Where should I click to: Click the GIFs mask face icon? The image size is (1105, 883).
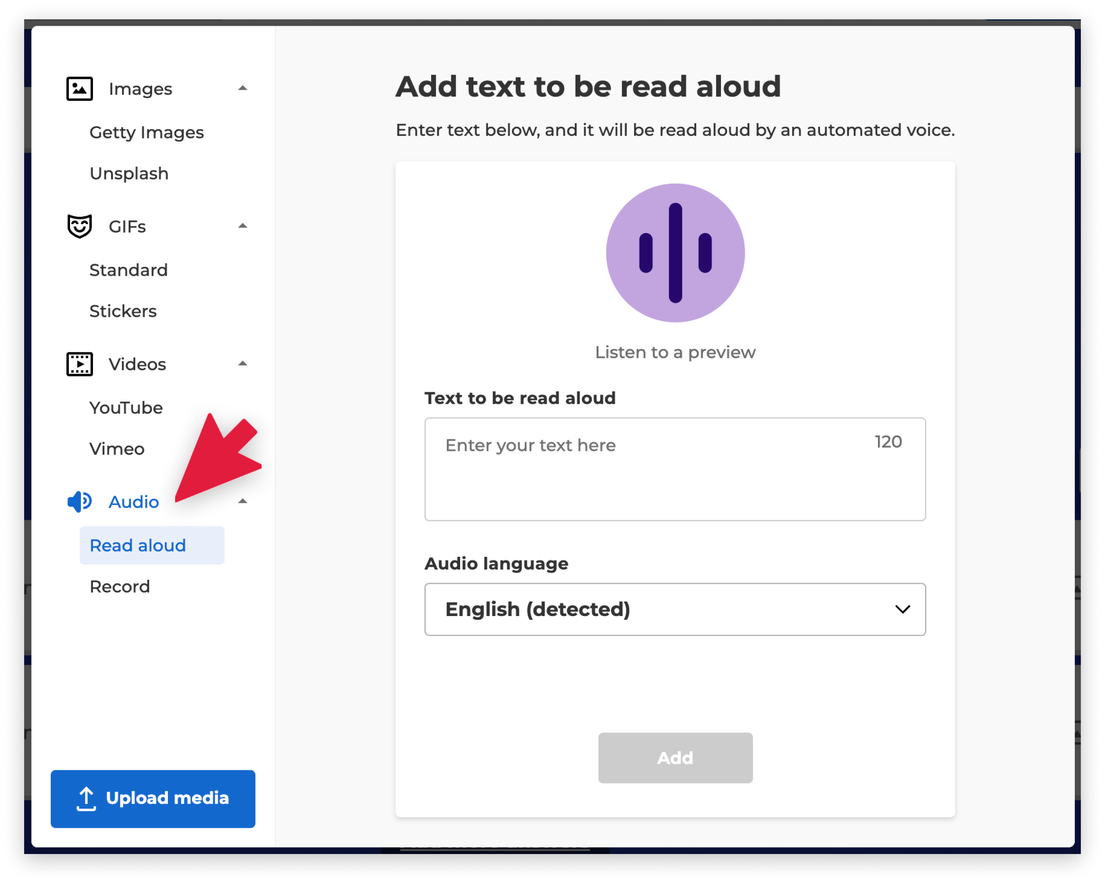coord(79,226)
